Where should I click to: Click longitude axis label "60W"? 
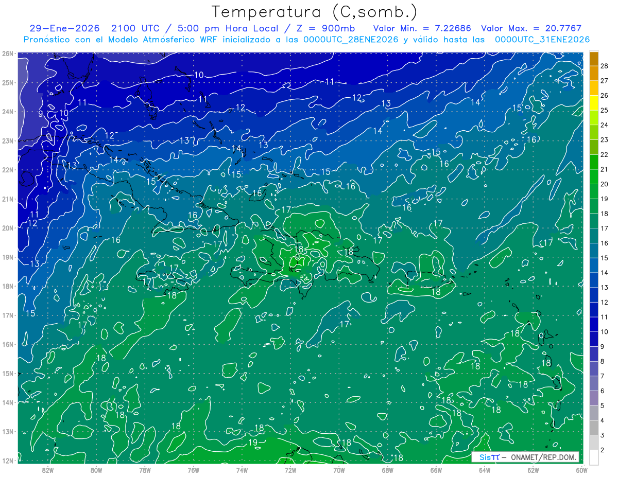click(582, 470)
